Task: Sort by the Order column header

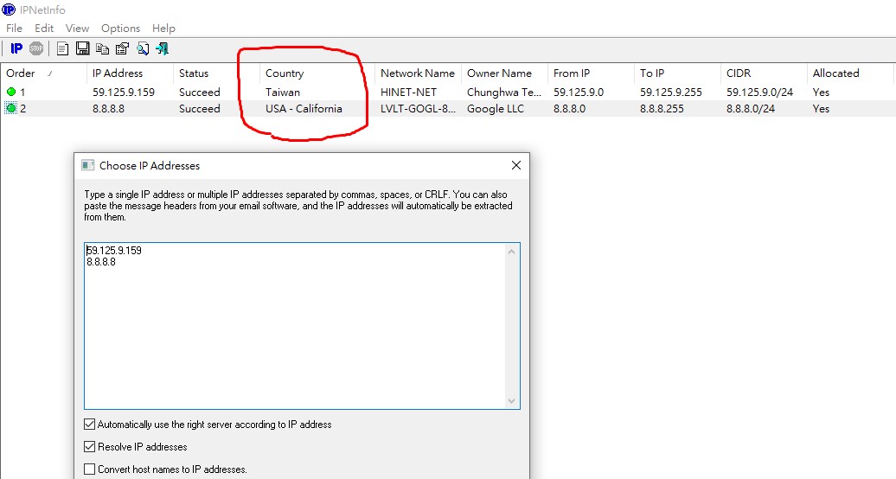Action: (21, 73)
